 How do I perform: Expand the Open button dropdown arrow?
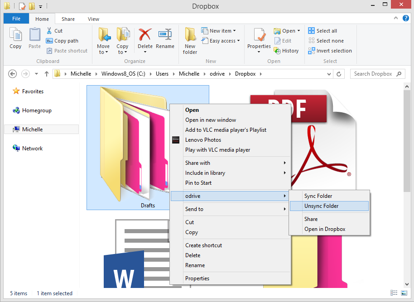[x=298, y=31]
